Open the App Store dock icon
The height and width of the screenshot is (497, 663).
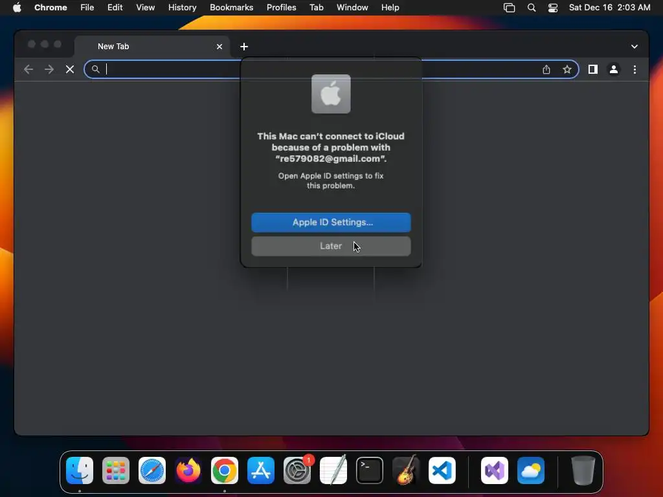click(261, 470)
